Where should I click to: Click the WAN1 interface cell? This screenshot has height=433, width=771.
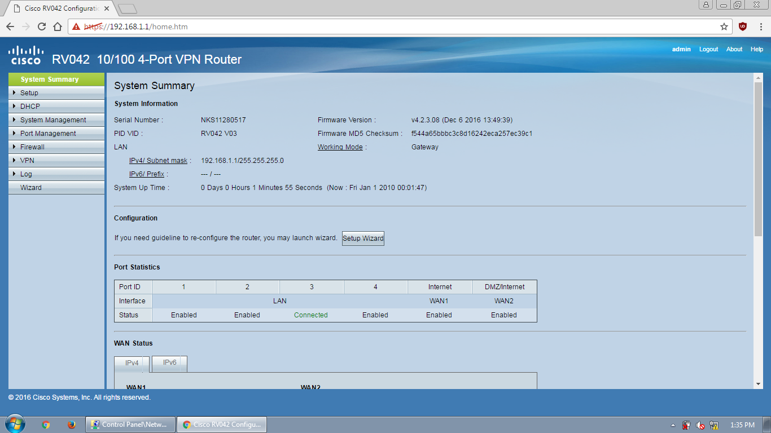pyautogui.click(x=439, y=301)
